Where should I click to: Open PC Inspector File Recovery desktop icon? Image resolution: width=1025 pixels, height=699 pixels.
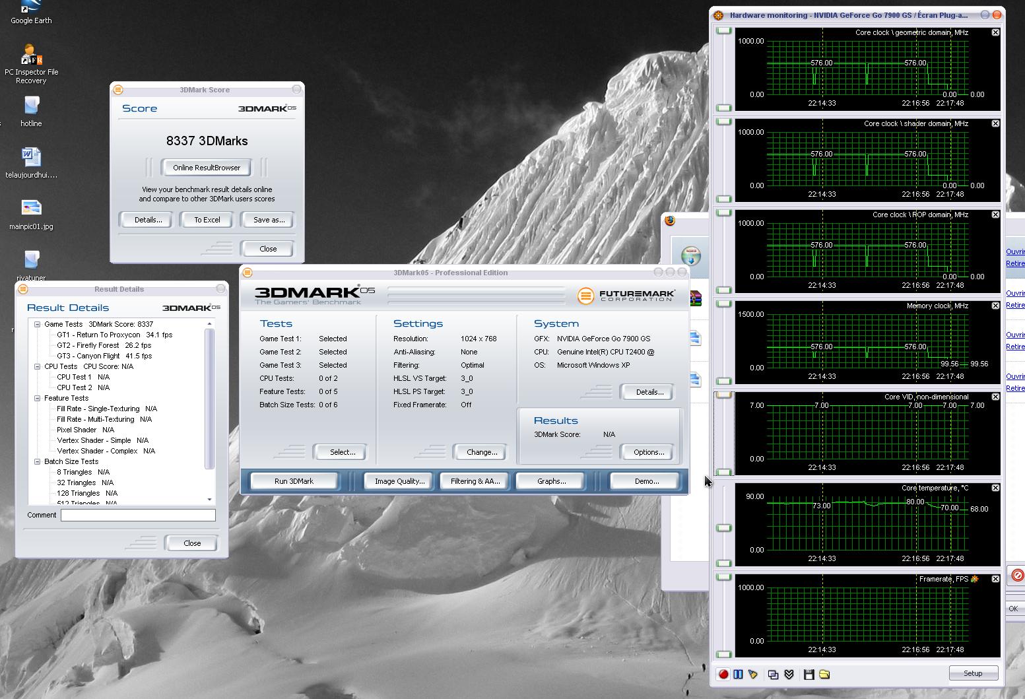tap(31, 64)
